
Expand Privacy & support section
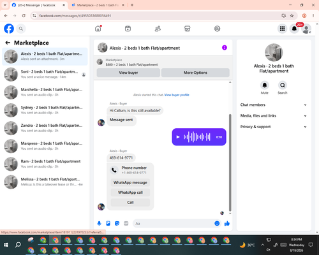click(274, 127)
